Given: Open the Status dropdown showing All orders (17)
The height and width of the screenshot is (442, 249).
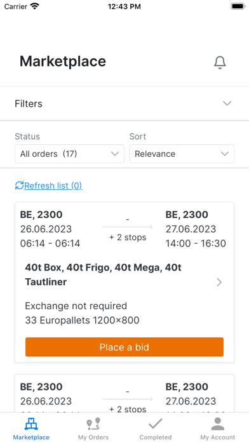Looking at the screenshot, I should [69, 154].
